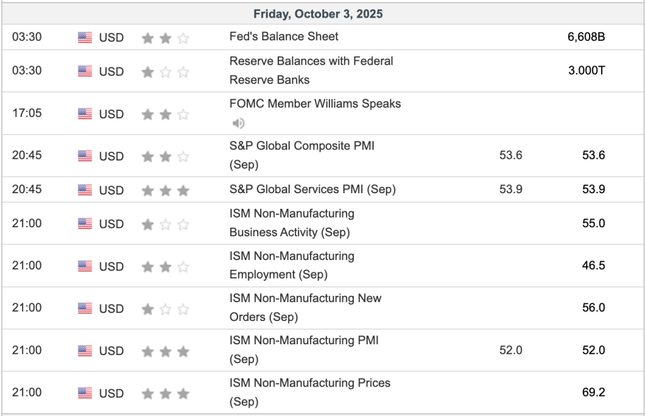Click the speaker icon under FOMC Member Williams Speaks
645x416 pixels.
pos(239,123)
